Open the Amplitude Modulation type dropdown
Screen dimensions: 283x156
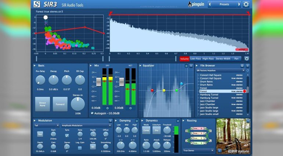coord(85,125)
